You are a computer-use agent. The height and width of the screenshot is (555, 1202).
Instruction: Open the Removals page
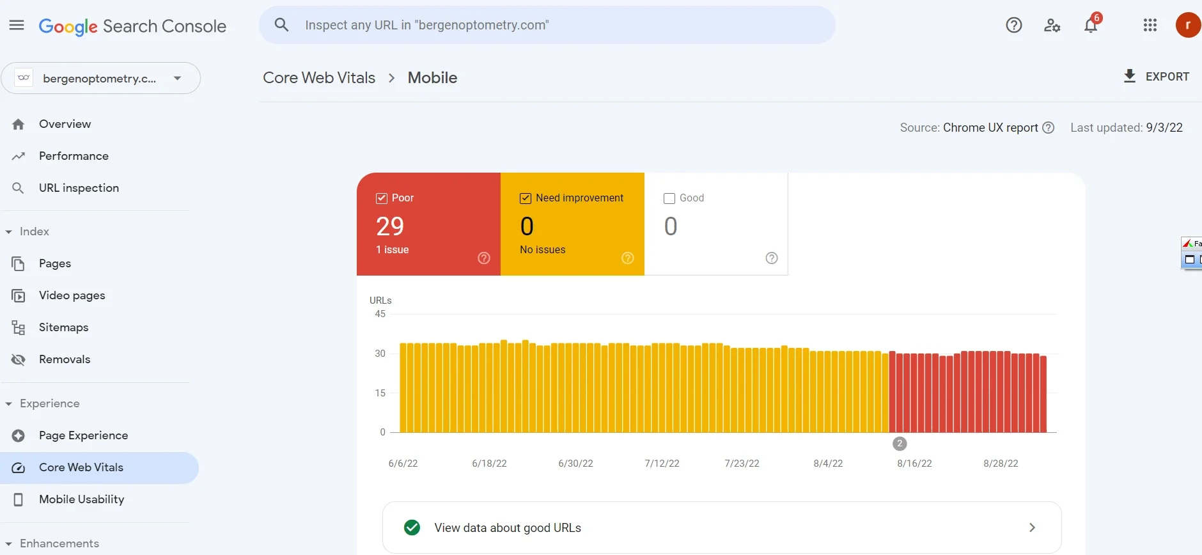click(x=65, y=359)
